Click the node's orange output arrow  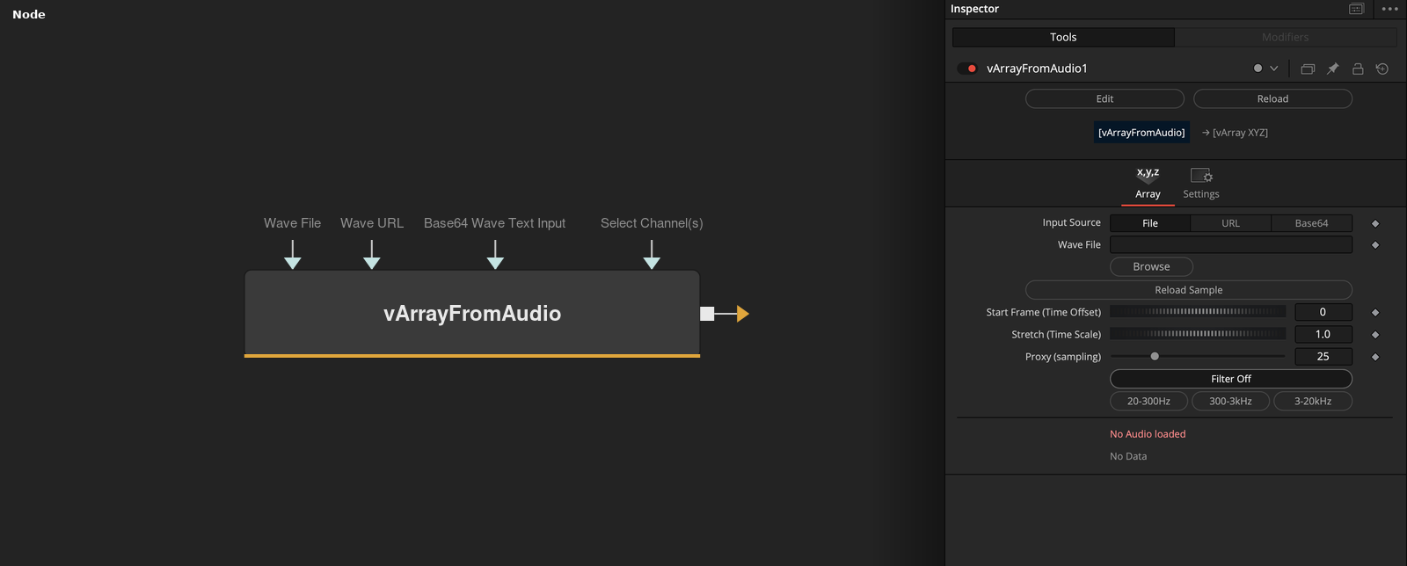pos(742,314)
